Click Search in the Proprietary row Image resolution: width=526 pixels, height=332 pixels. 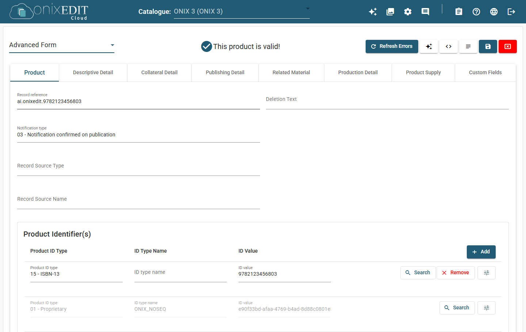coord(457,308)
